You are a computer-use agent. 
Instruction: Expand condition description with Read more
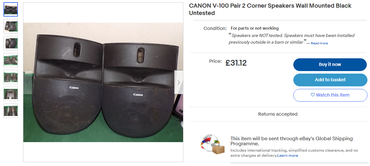319,43
